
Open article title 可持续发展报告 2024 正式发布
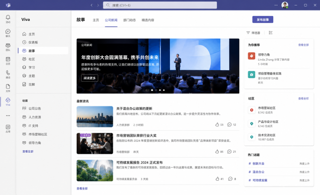click(x=140, y=162)
